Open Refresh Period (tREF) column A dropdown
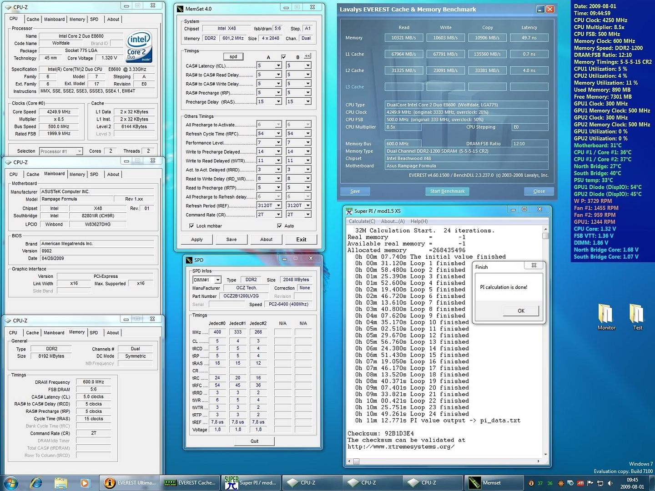The image size is (655, 491). click(278, 205)
